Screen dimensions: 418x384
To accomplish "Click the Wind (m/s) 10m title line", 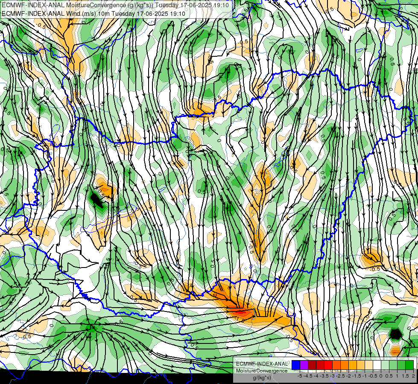I will [94, 14].
